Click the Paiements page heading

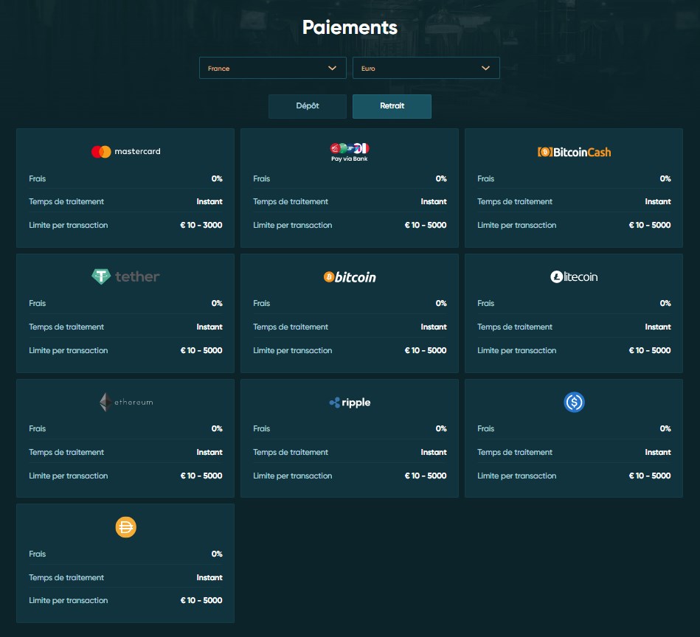point(350,28)
